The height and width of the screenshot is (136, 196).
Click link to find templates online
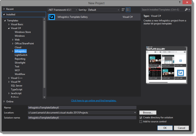pyautogui.click(x=93, y=100)
